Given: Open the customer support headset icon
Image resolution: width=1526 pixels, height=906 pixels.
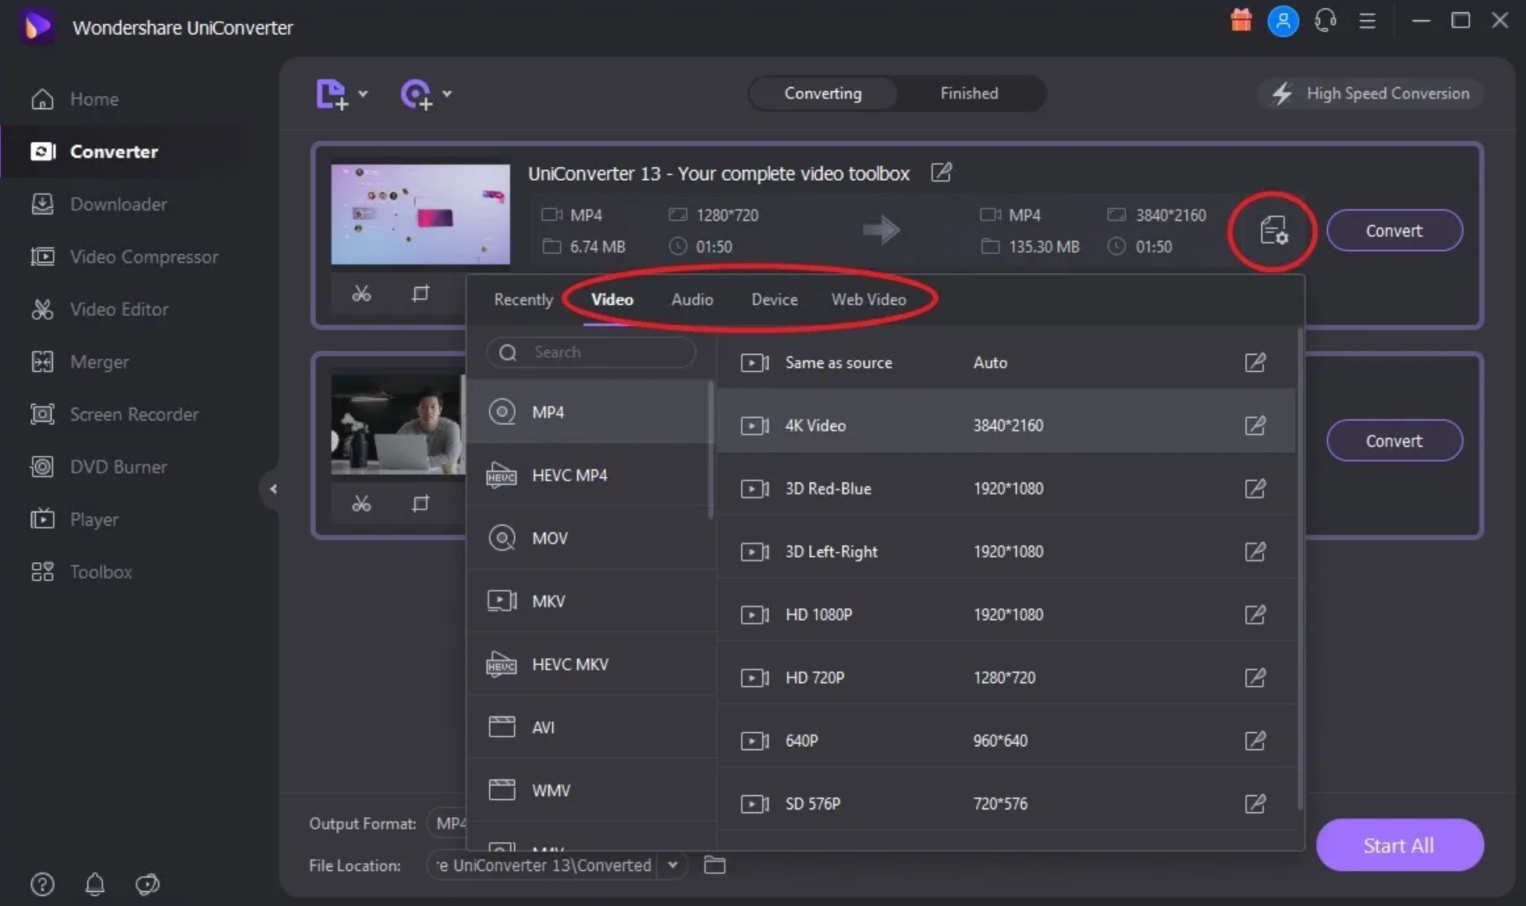Looking at the screenshot, I should tap(1325, 20).
